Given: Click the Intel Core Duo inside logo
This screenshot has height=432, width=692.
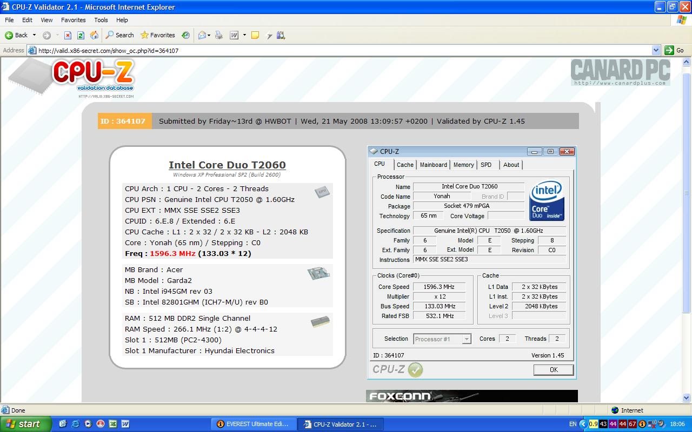Looking at the screenshot, I should pos(547,201).
